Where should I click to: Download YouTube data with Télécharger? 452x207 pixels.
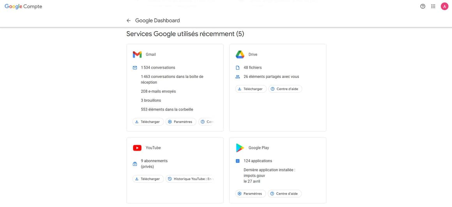148,179
